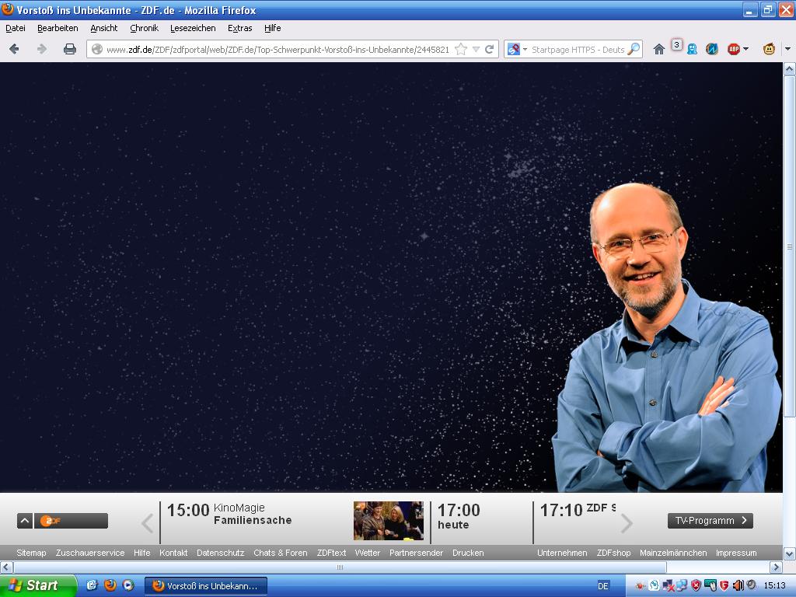
Task: Open the Windows Start button
Action: coord(39,585)
